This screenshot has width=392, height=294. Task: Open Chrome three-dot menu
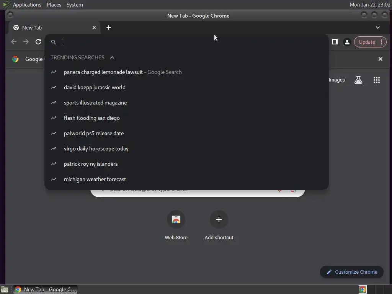click(382, 42)
